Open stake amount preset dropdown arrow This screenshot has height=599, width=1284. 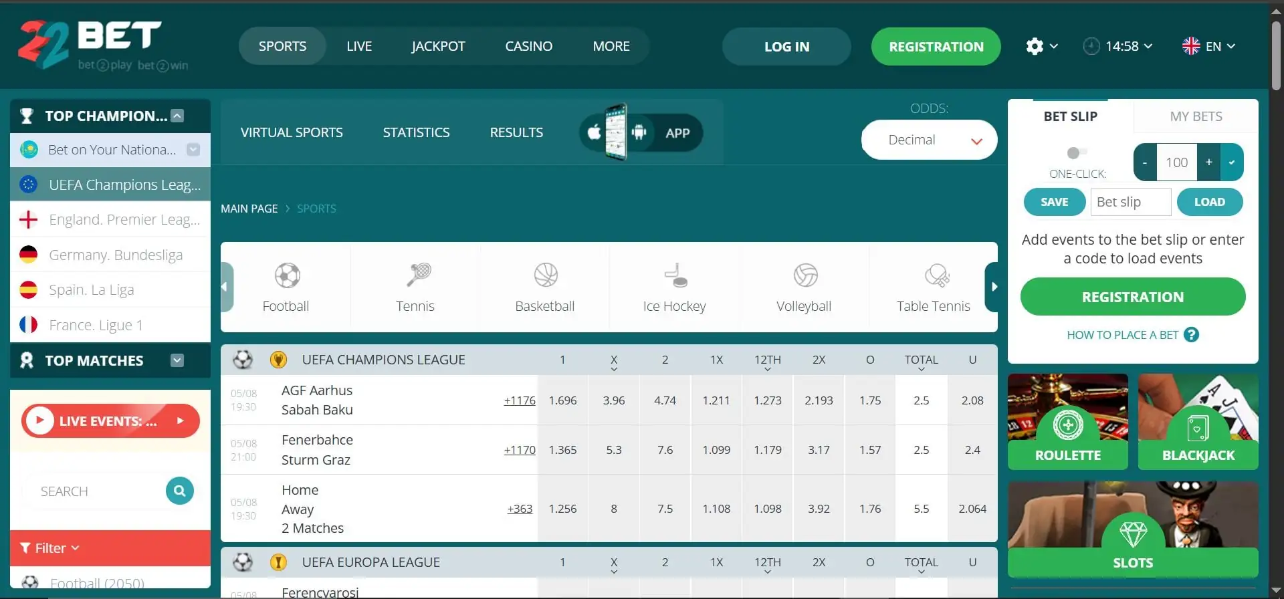tap(1232, 162)
